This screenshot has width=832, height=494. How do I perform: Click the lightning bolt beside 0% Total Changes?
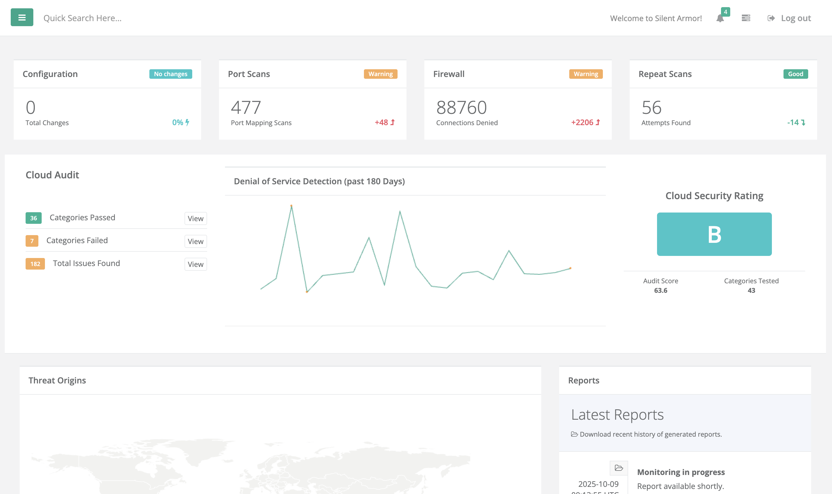coord(187,122)
